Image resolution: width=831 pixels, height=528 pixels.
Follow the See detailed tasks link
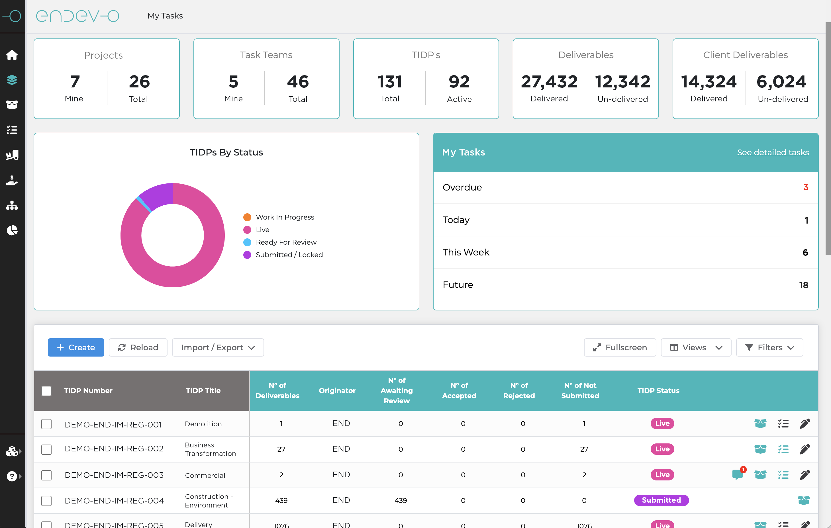pyautogui.click(x=773, y=152)
